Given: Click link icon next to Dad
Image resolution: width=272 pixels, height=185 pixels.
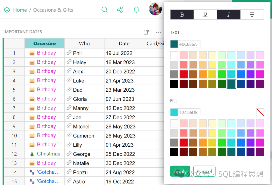Looking at the screenshot, I should pyautogui.click(x=69, y=89).
